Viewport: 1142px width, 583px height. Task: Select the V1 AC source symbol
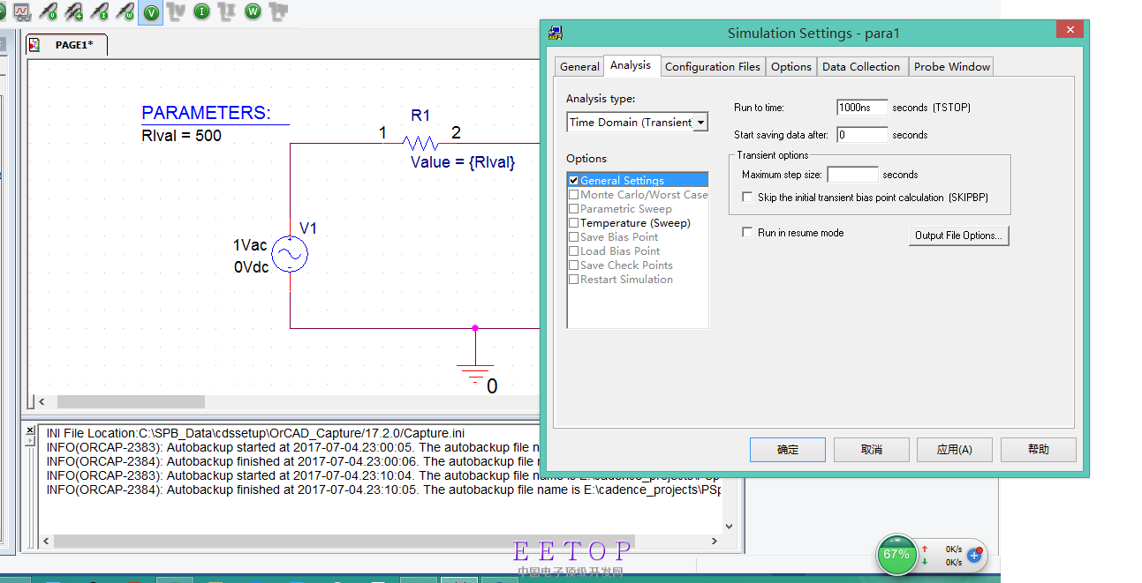coord(289,254)
